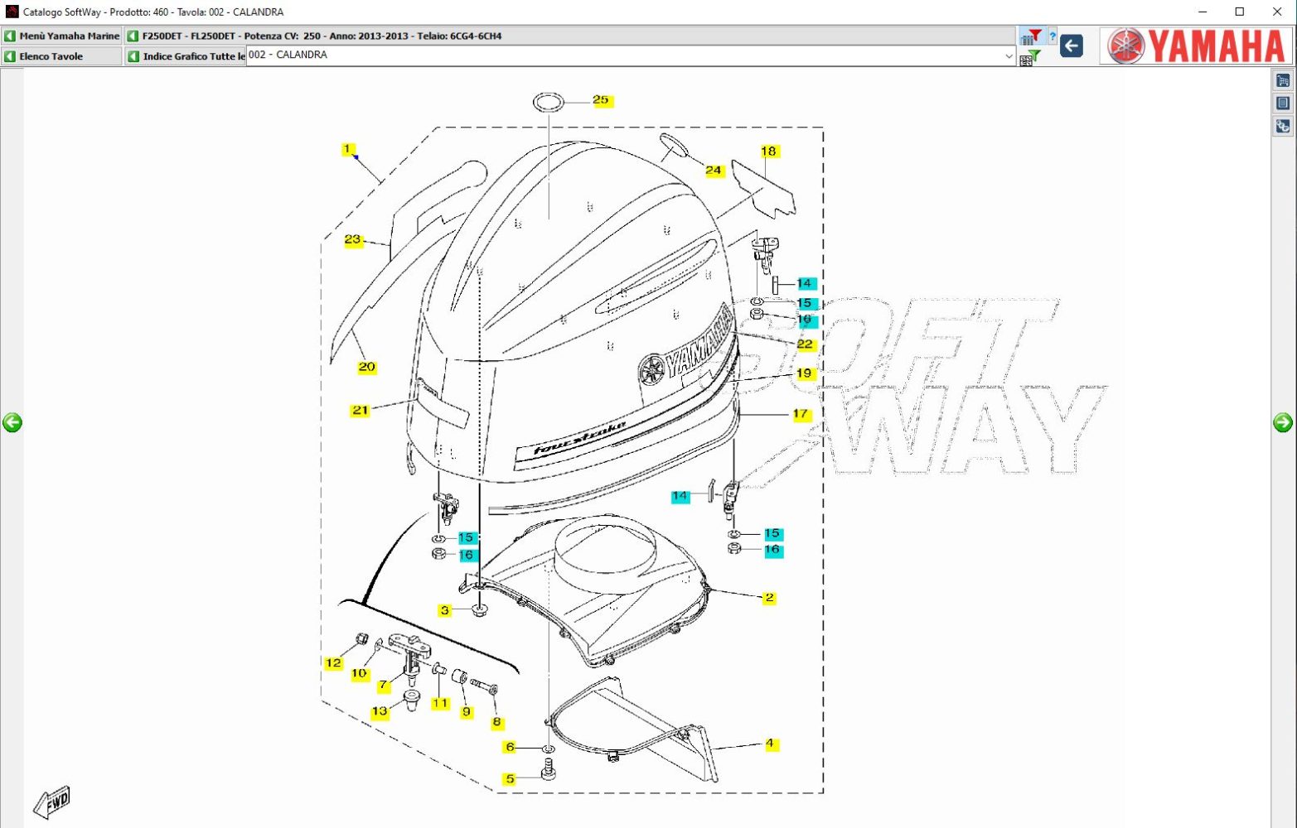This screenshot has height=828, width=1297.
Task: Select part number 5 in the diagram
Action: (x=510, y=779)
